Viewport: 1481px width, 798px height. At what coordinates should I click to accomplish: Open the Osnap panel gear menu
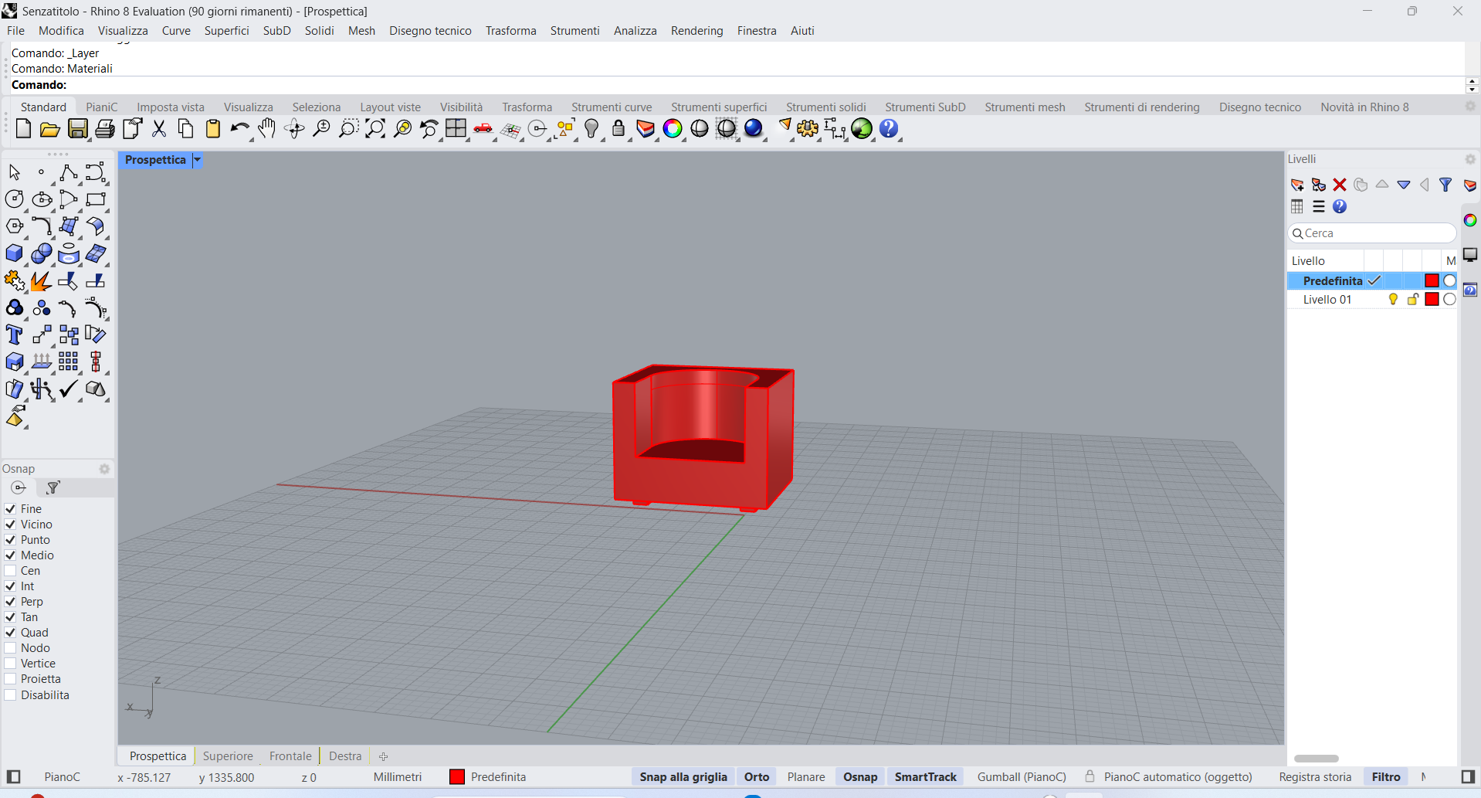[x=104, y=469]
